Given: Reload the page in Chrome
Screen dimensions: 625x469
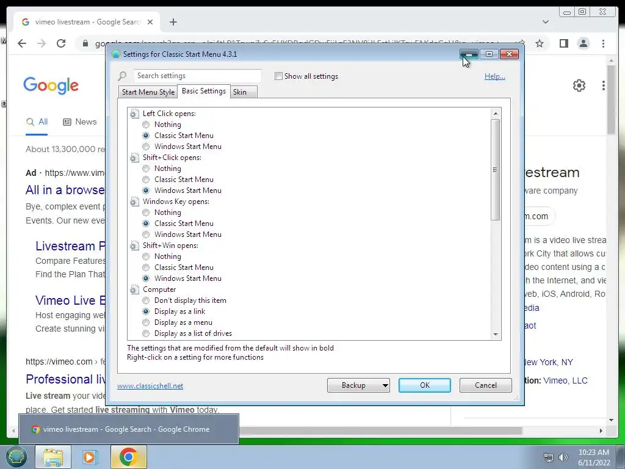Looking at the screenshot, I should point(61,43).
